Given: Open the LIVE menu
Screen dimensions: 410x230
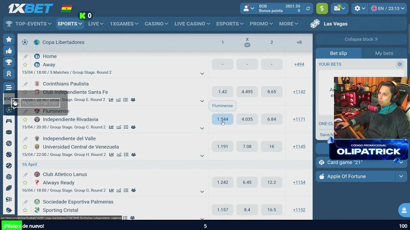Looking at the screenshot, I should (x=96, y=24).
